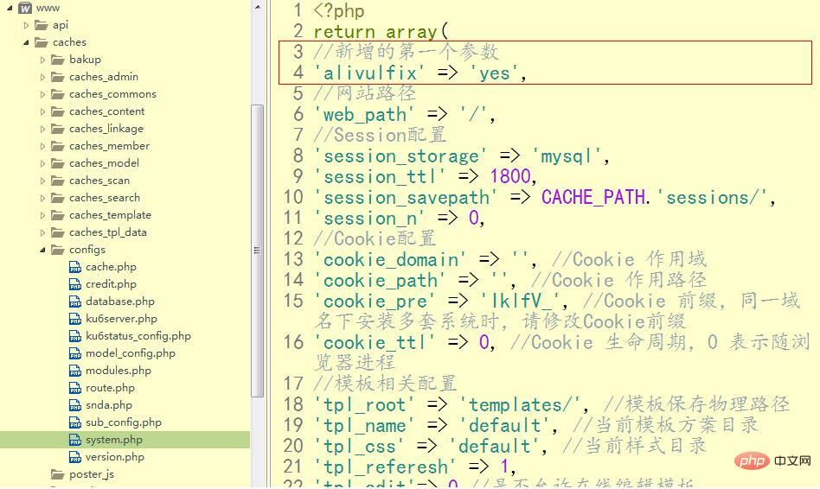Viewport: 820px width, 489px height.
Task: Click the 'alivulfix' key in code
Action: click(x=369, y=73)
